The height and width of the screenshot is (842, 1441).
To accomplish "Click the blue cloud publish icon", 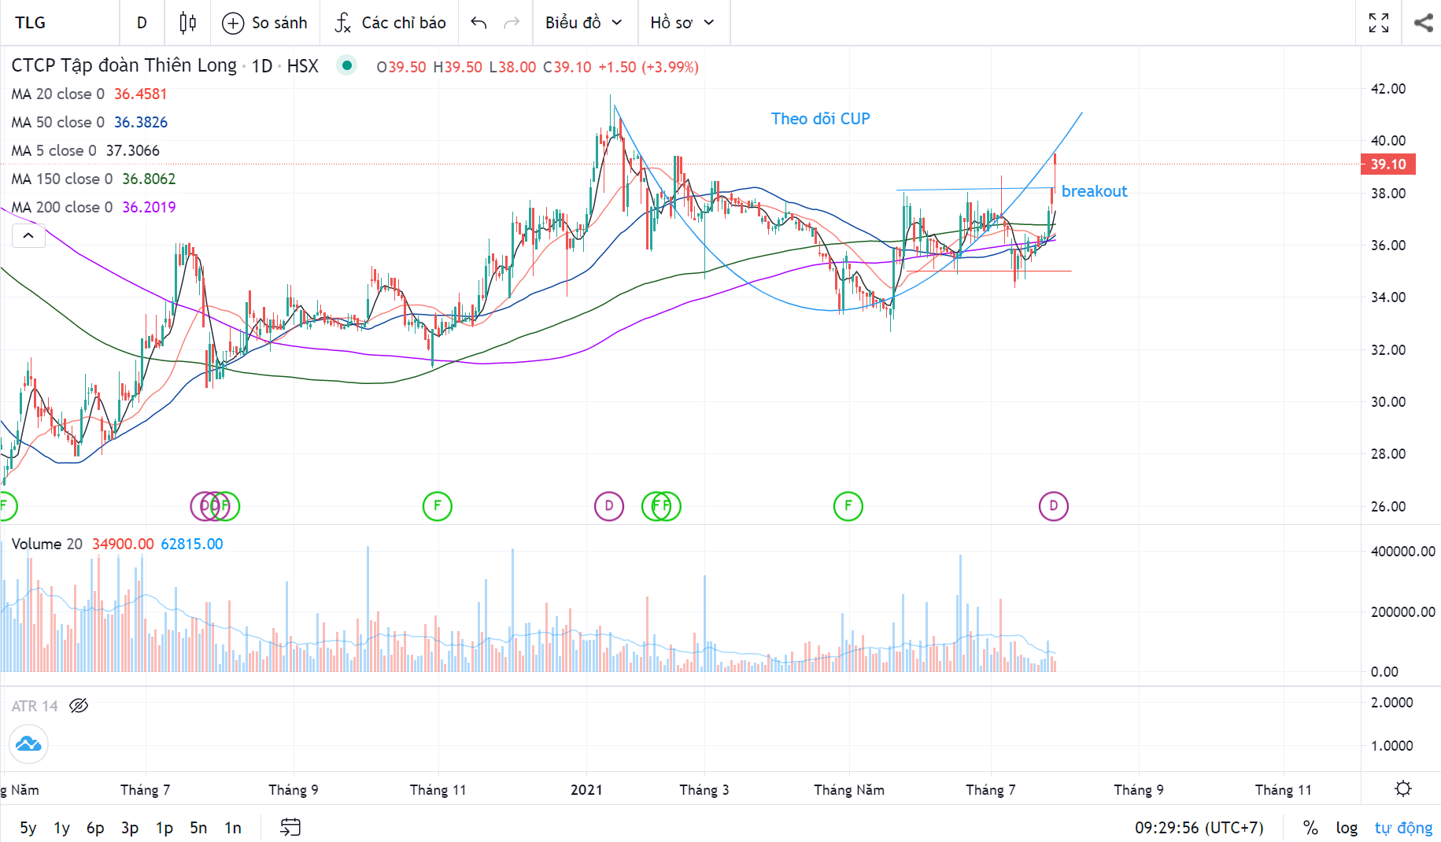I will coord(28,744).
